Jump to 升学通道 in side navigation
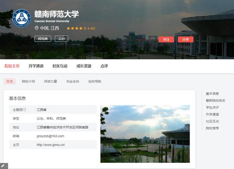The image size is (234, 169). coord(212,114)
